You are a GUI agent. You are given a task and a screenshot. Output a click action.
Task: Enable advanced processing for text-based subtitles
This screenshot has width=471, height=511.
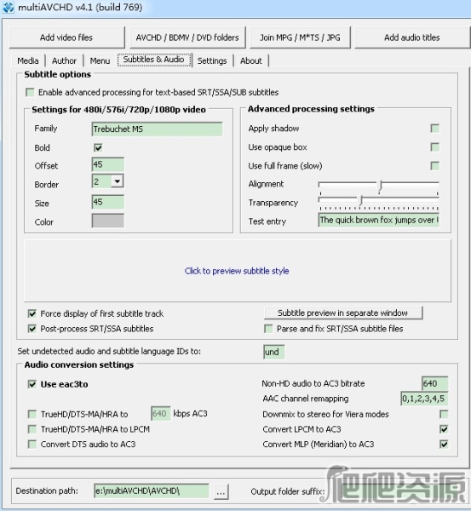(x=30, y=93)
